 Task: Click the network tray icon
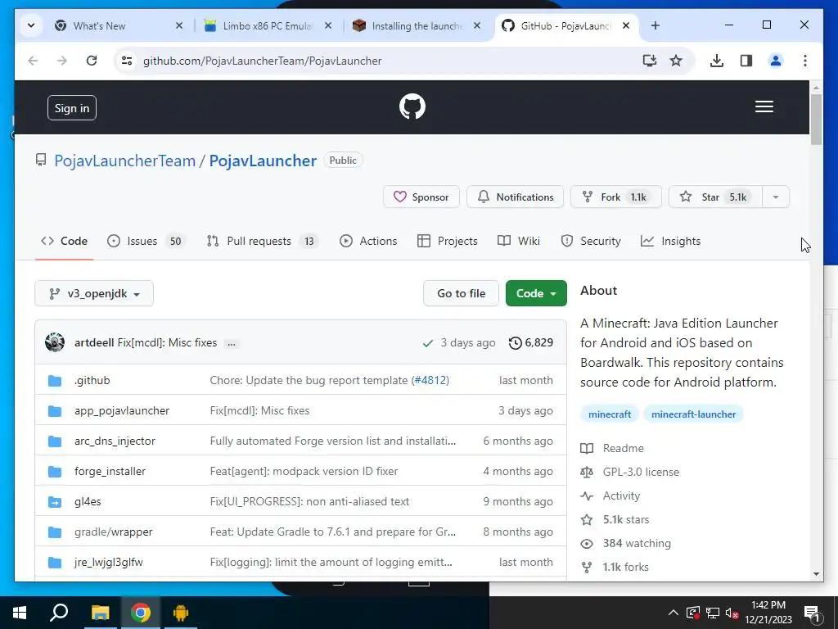(713, 613)
